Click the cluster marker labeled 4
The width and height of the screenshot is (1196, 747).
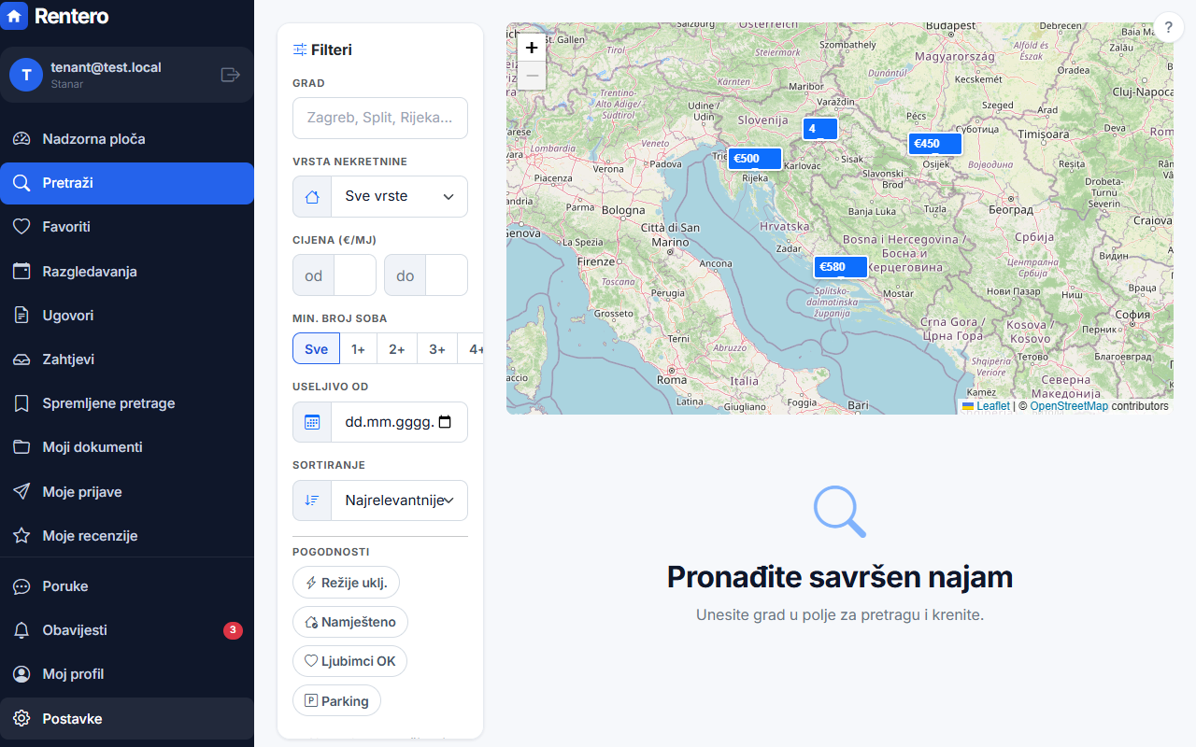[819, 129]
